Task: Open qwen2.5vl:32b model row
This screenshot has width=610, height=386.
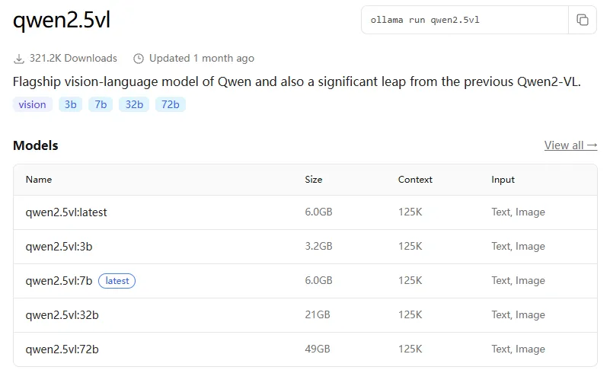Action: tap(62, 315)
